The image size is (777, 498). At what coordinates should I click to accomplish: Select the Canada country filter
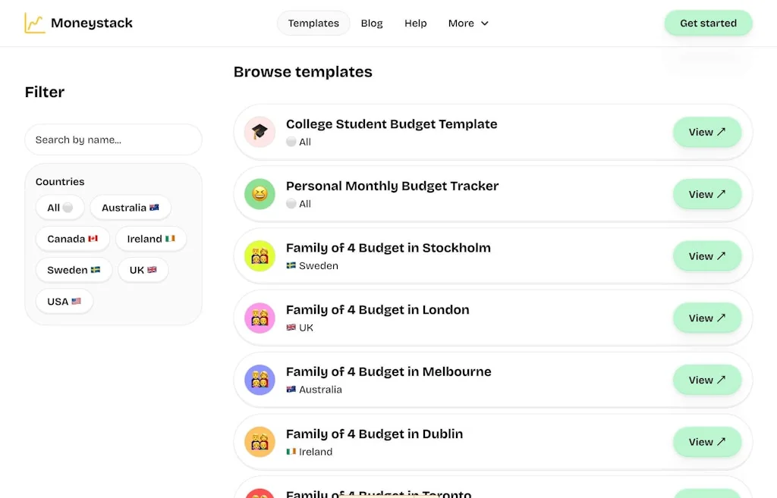point(72,239)
